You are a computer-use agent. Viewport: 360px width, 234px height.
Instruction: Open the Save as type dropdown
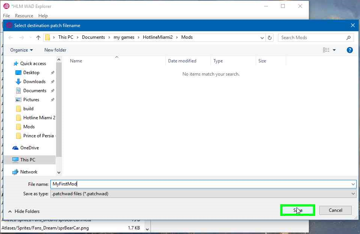click(x=354, y=193)
